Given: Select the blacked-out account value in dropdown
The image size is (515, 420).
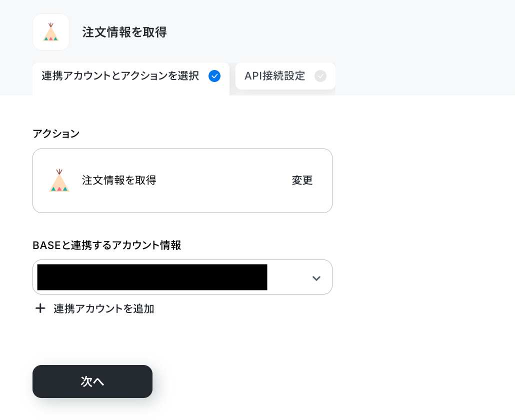Looking at the screenshot, I should click(152, 277).
